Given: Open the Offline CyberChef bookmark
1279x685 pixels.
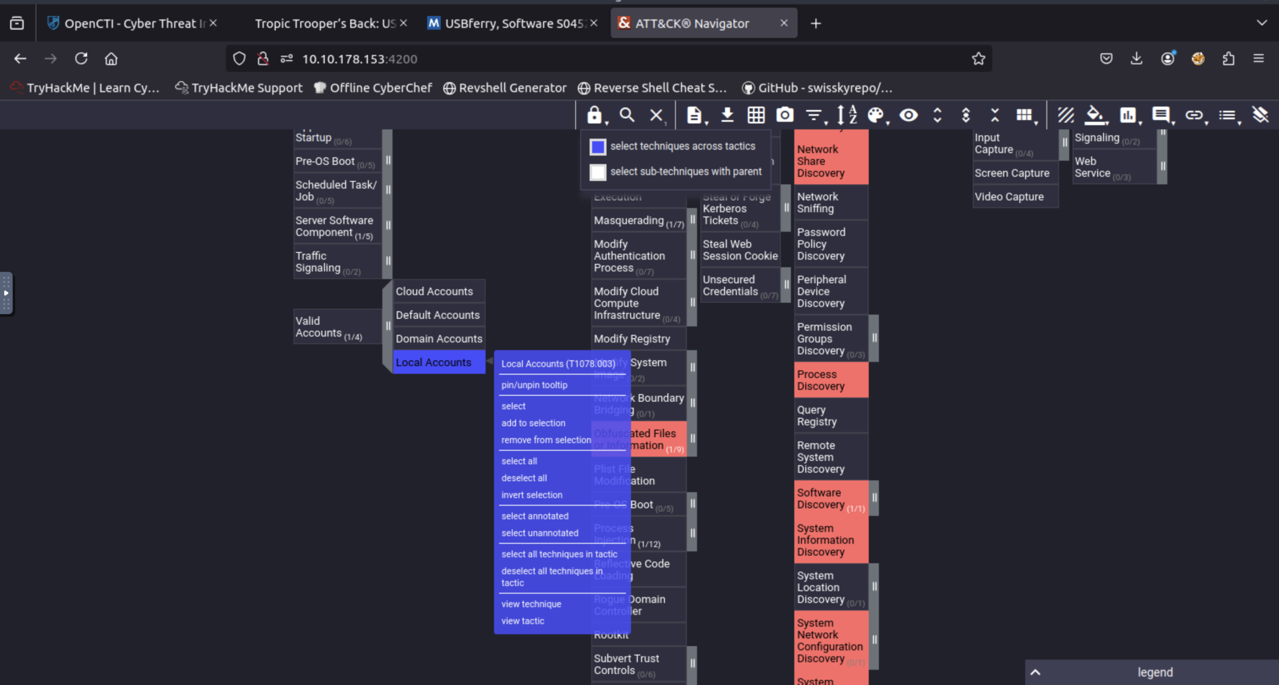Looking at the screenshot, I should [373, 88].
